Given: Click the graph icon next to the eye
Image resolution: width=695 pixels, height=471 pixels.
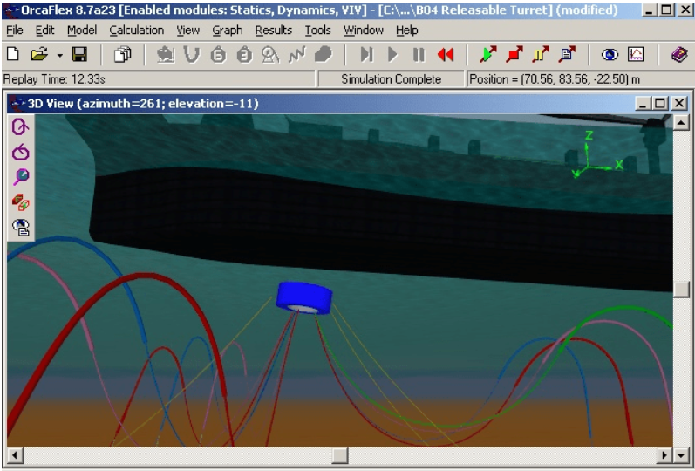Looking at the screenshot, I should coord(636,55).
